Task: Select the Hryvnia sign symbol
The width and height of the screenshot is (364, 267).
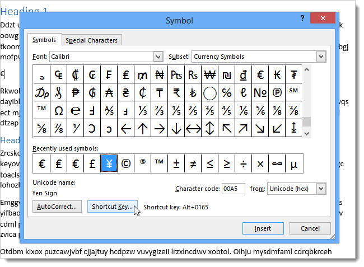Action: click(125, 92)
